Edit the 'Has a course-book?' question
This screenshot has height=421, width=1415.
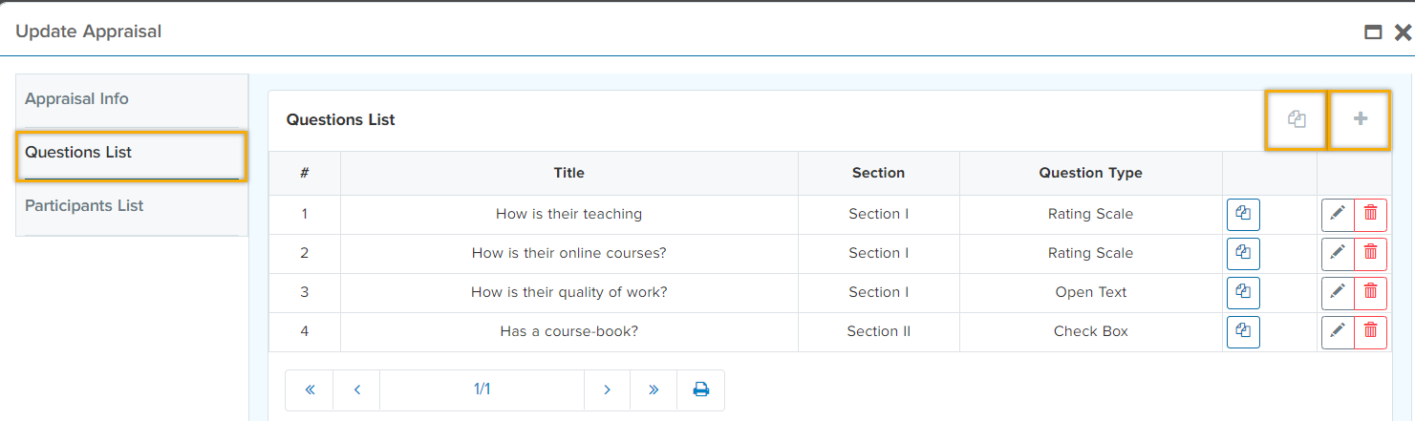point(1338,332)
